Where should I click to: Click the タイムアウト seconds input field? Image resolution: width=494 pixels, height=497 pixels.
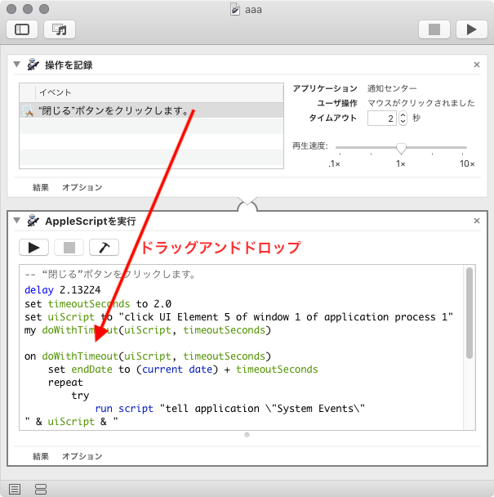pos(381,119)
